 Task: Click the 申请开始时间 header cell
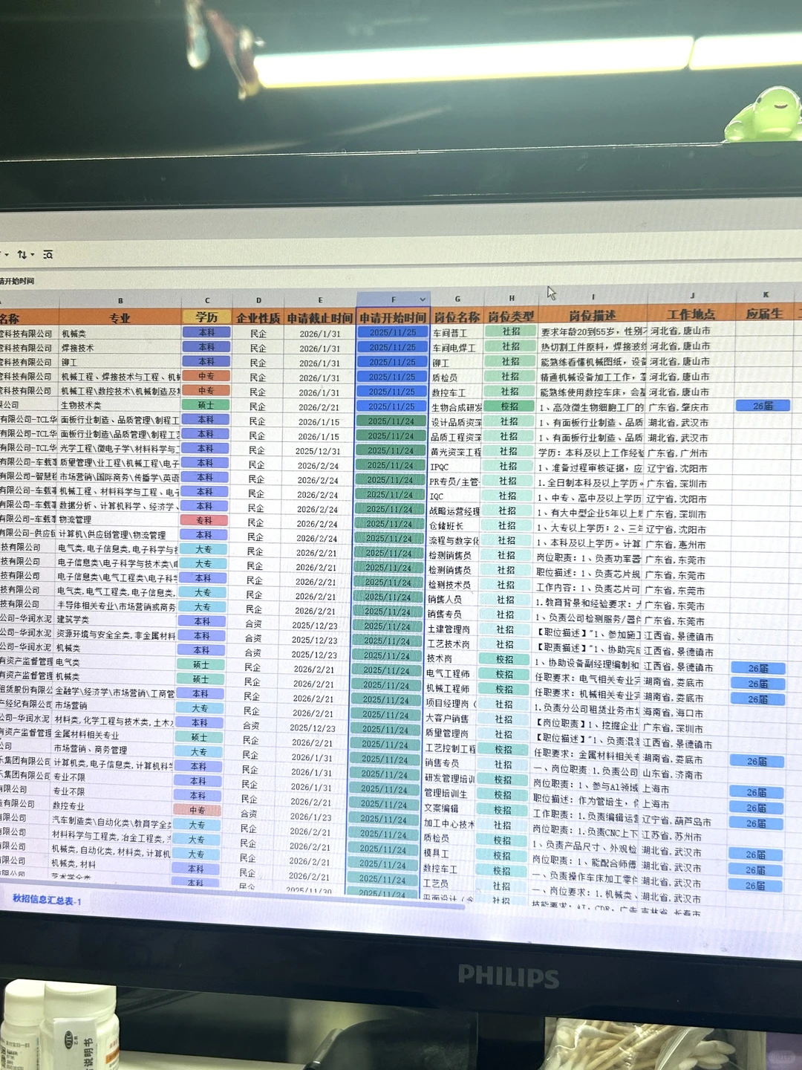click(x=394, y=317)
